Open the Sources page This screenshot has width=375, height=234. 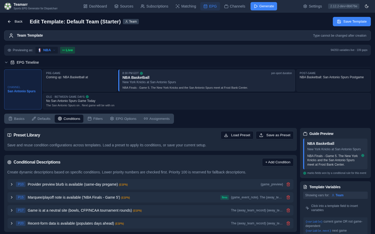click(x=124, y=6)
